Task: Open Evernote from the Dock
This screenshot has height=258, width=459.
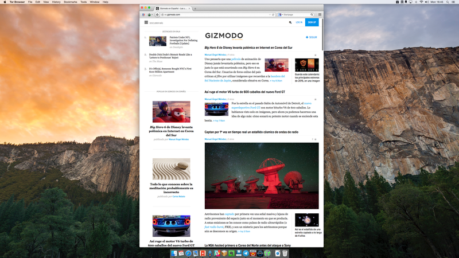Action: 231,253
